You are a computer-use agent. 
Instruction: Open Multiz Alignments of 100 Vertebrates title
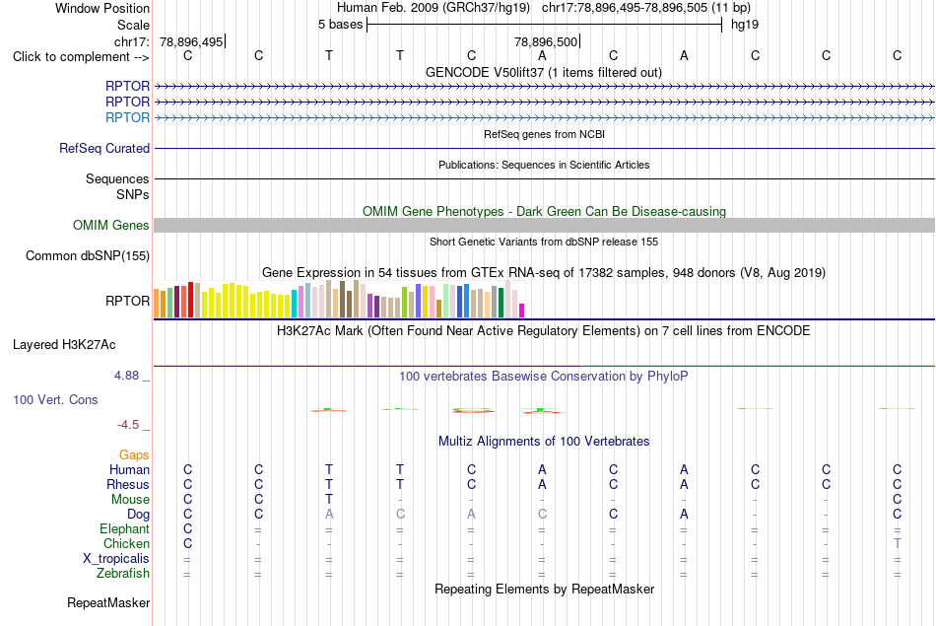coord(544,442)
